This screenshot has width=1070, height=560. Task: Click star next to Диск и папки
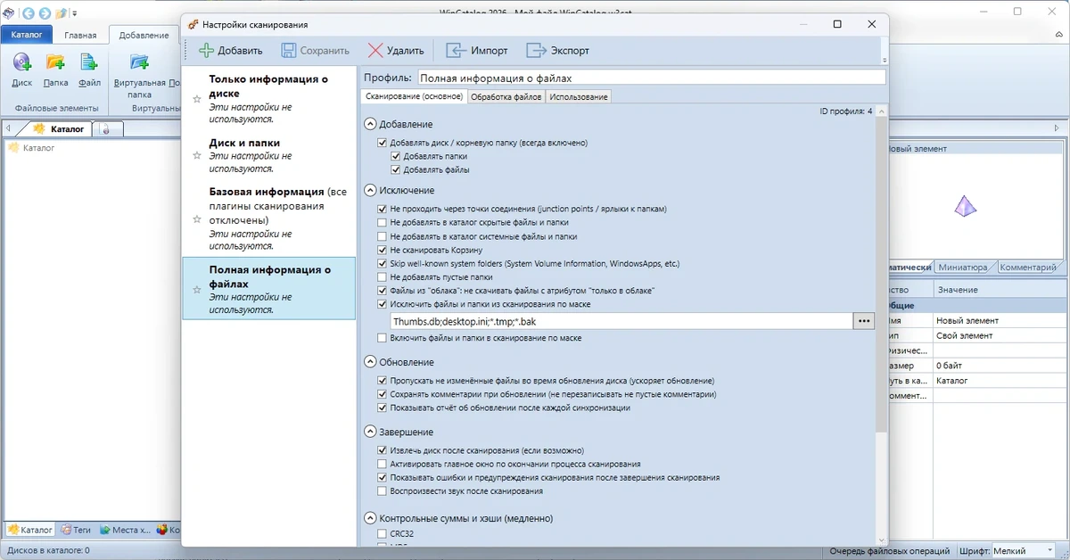pos(197,155)
